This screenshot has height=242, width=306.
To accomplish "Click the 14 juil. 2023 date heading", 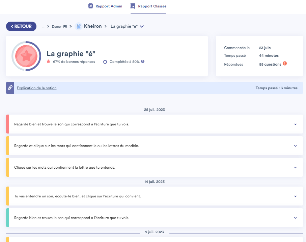I will [x=155, y=181].
